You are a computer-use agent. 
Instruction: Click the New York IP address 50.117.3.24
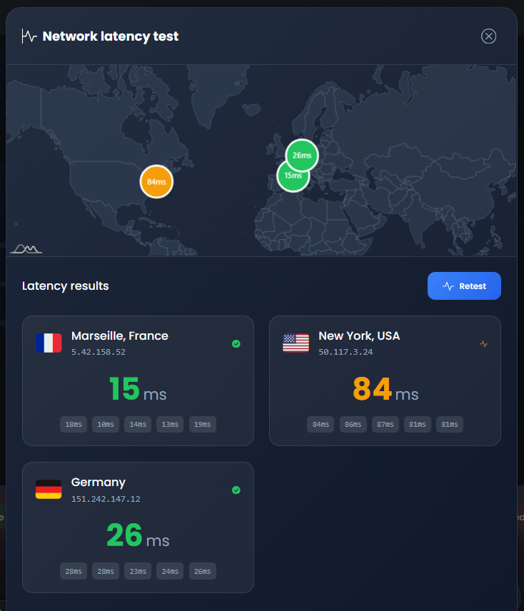coord(346,352)
